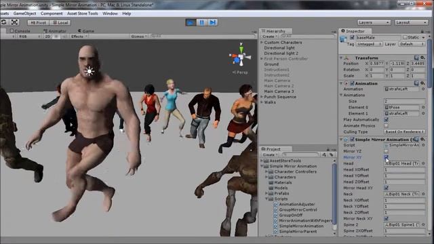Viewport: 434px width, 244px height.
Task: Select Directional light 2 in Hierarchy
Action: tap(281, 53)
